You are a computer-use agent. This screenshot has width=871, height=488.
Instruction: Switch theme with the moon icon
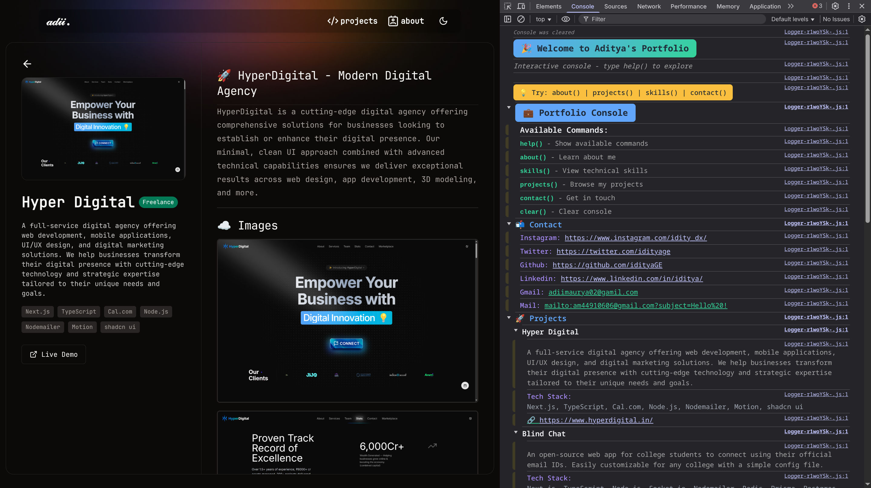443,21
